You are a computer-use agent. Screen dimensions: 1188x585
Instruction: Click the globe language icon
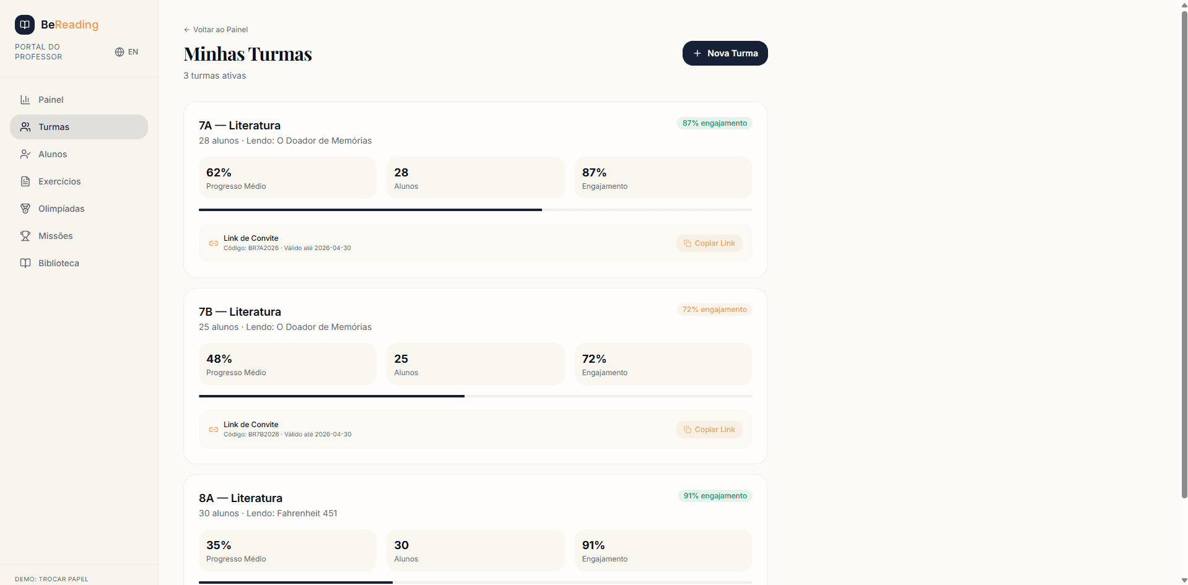coord(120,52)
